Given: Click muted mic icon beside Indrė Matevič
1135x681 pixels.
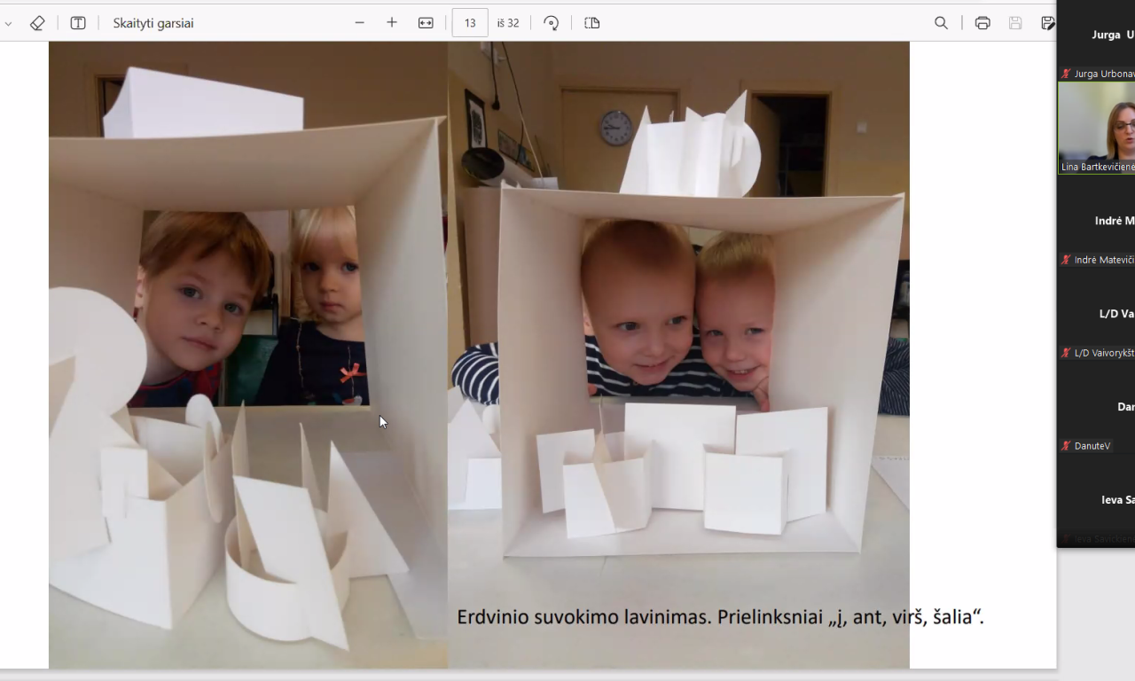Looking at the screenshot, I should point(1066,260).
